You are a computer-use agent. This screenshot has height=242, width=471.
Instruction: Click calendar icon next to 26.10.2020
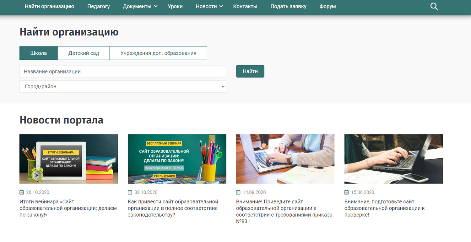[x=22, y=192]
